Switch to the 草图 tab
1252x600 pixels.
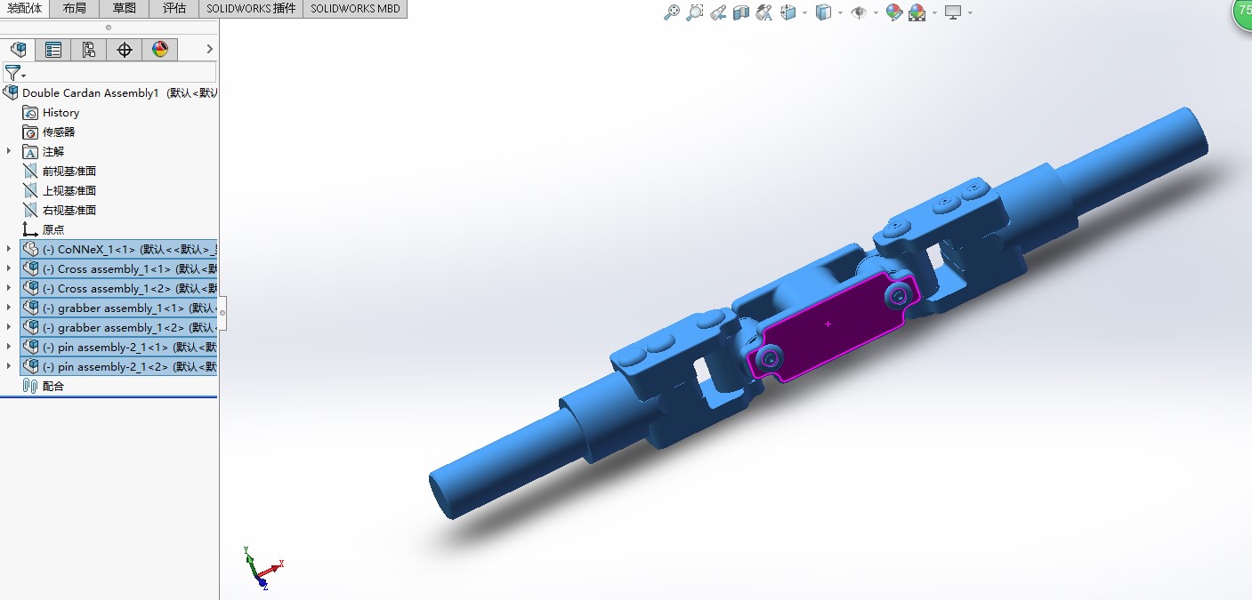pyautogui.click(x=125, y=9)
